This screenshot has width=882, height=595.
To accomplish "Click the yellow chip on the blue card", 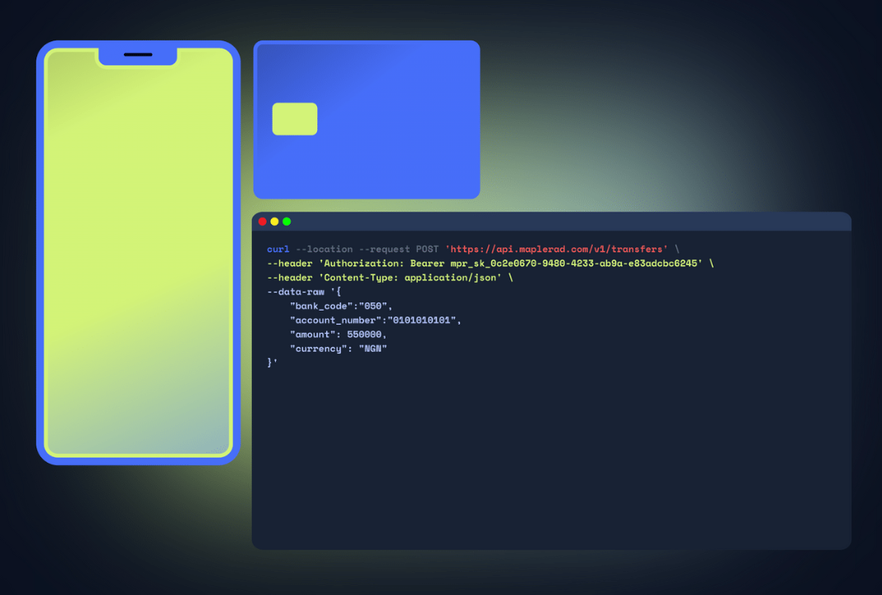I will 295,119.
